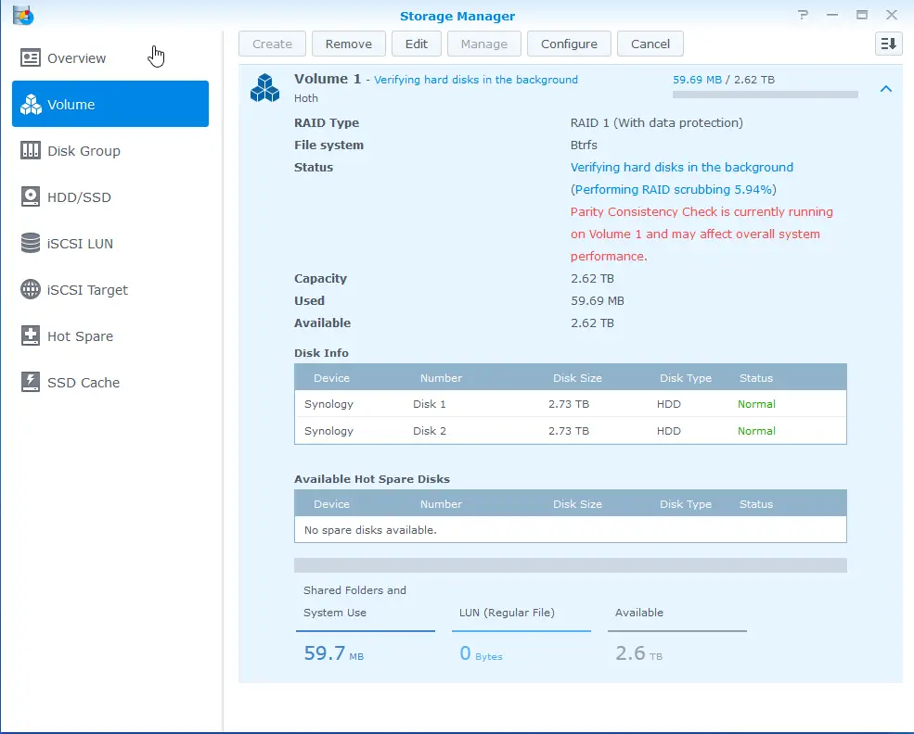This screenshot has height=734, width=914.
Task: Click the Volume 1 cubes icon
Action: (264, 88)
